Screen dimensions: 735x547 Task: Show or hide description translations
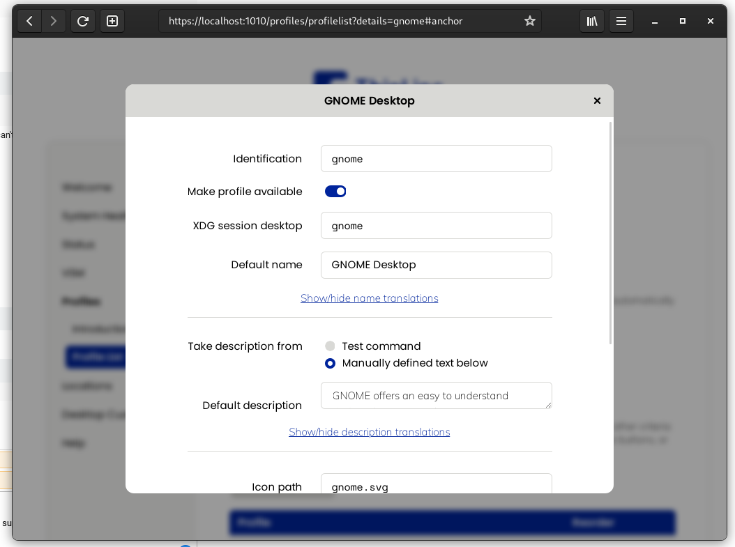pyautogui.click(x=370, y=432)
